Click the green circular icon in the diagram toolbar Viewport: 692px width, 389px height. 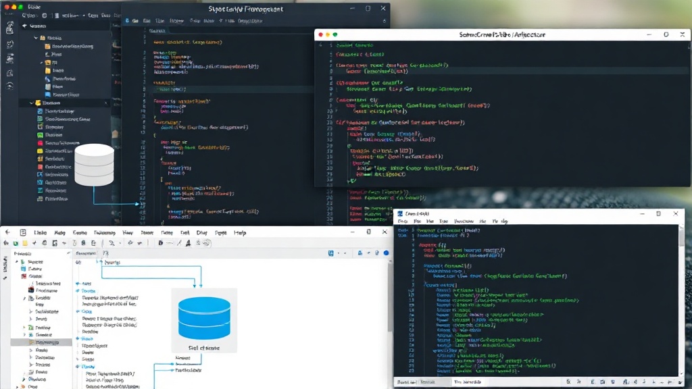tap(16, 243)
